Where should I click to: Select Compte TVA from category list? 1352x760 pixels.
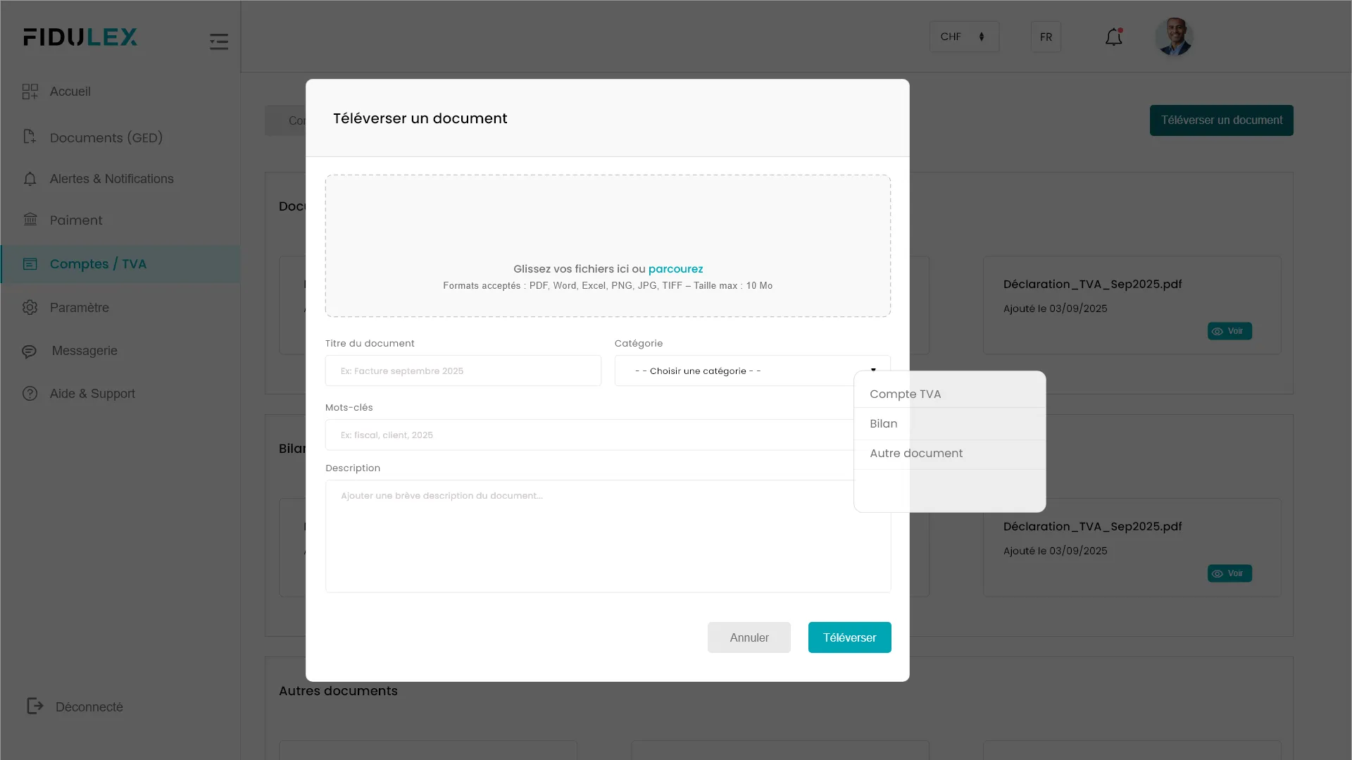[x=905, y=394]
